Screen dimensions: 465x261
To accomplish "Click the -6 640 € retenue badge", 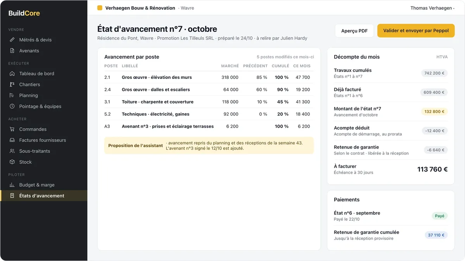I will pyautogui.click(x=436, y=150).
